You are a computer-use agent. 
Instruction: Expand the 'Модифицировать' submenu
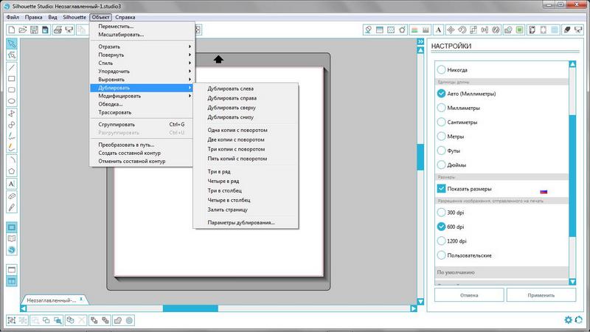(142, 96)
